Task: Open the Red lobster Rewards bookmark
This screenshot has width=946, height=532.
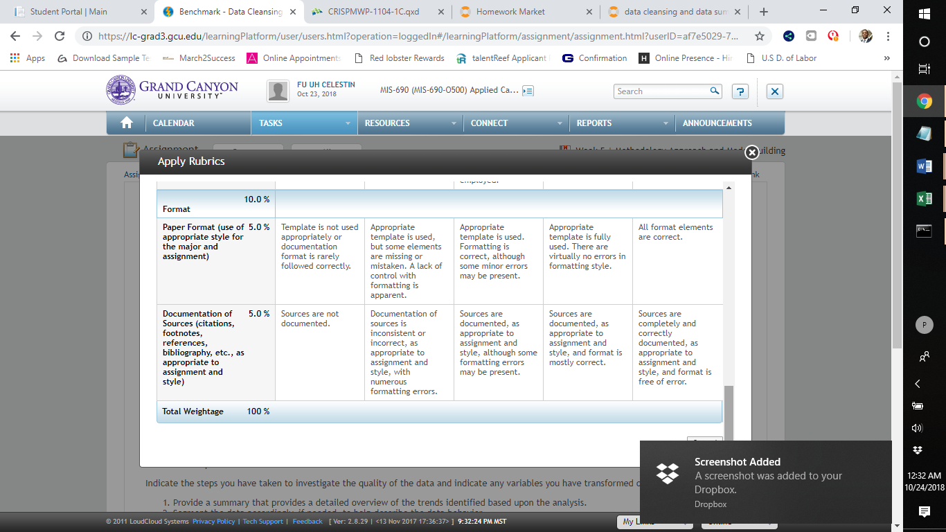Action: tap(400, 58)
